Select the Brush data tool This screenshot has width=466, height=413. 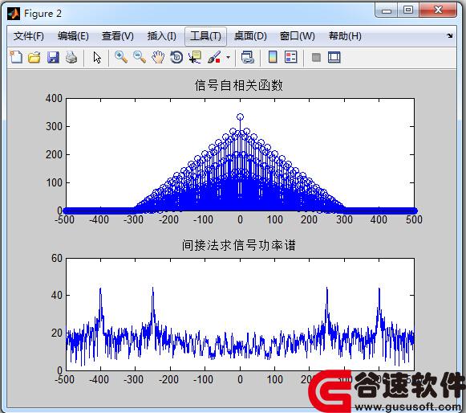[x=214, y=57]
